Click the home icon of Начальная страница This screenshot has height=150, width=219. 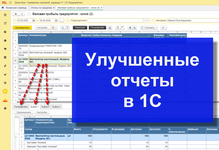point(3,8)
